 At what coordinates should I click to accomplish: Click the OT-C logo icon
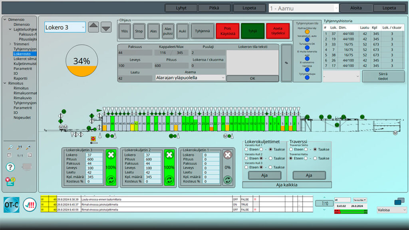pyautogui.click(x=11, y=205)
